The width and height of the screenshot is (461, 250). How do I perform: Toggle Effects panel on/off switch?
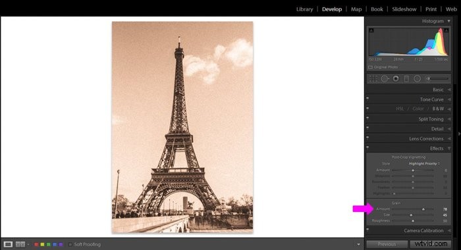(367, 148)
